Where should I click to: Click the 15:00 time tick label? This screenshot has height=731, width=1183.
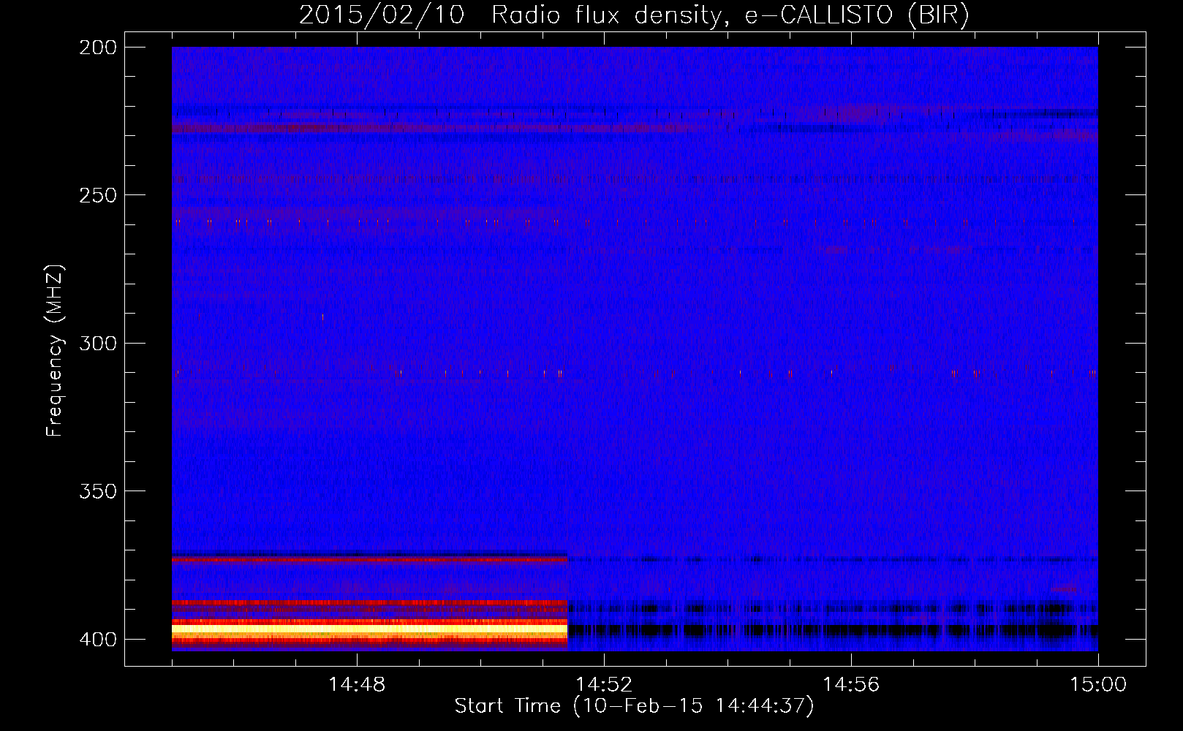pyautogui.click(x=1098, y=685)
